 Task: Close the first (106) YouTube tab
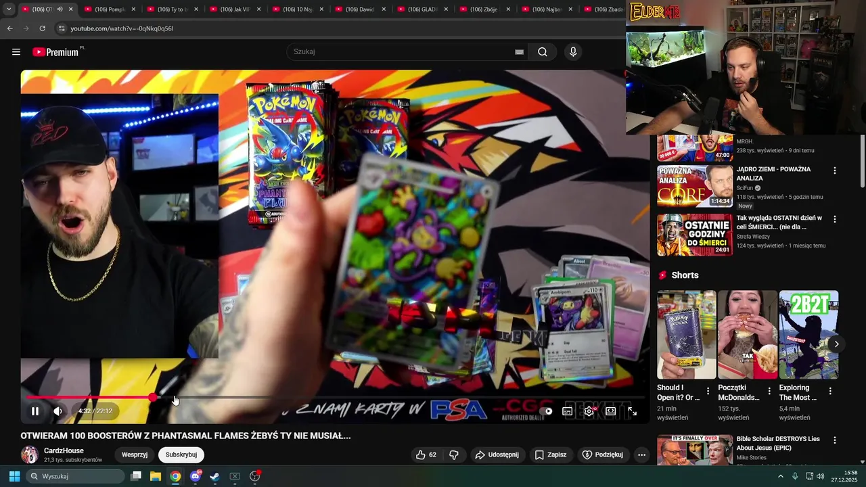pyautogui.click(x=70, y=9)
